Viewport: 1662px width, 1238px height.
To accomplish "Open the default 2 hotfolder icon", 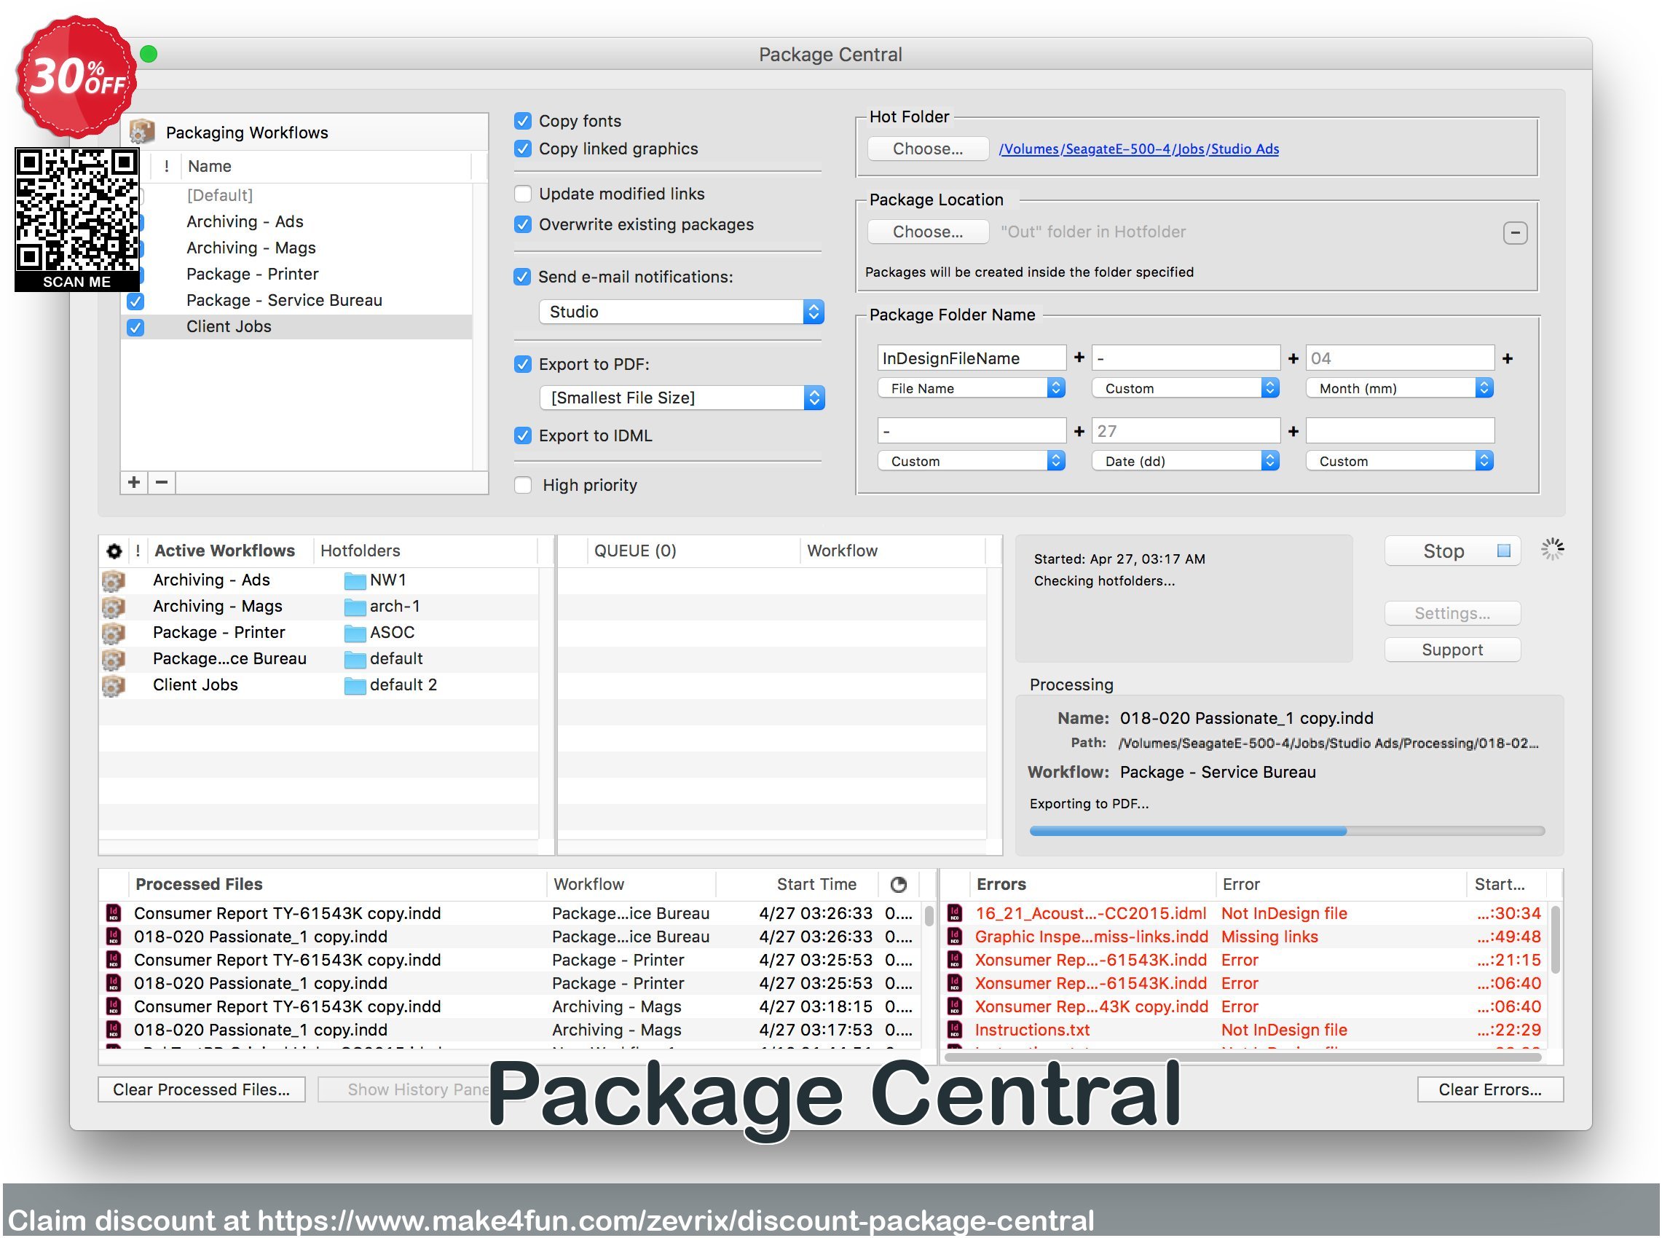I will click(355, 686).
